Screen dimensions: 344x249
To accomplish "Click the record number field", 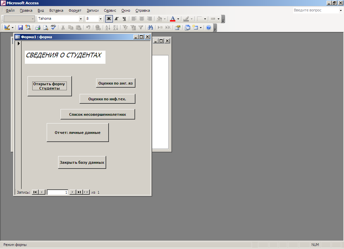I will pyautogui.click(x=57, y=192).
